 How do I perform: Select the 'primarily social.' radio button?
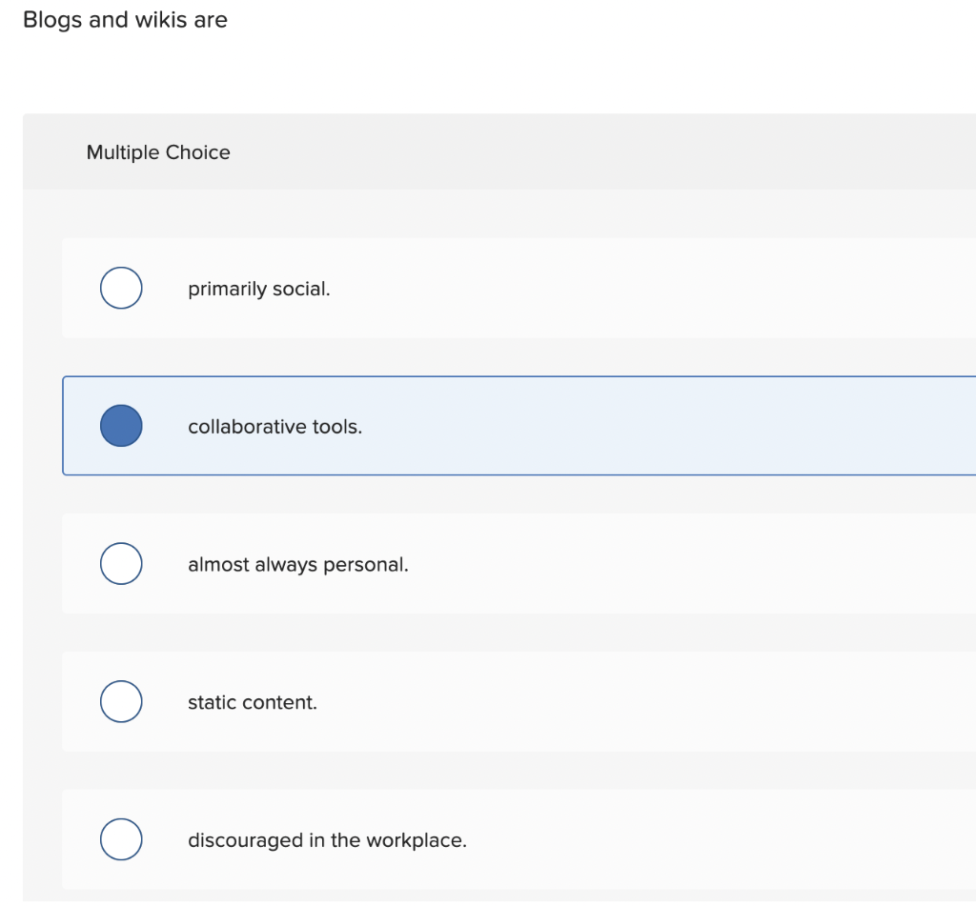click(121, 288)
